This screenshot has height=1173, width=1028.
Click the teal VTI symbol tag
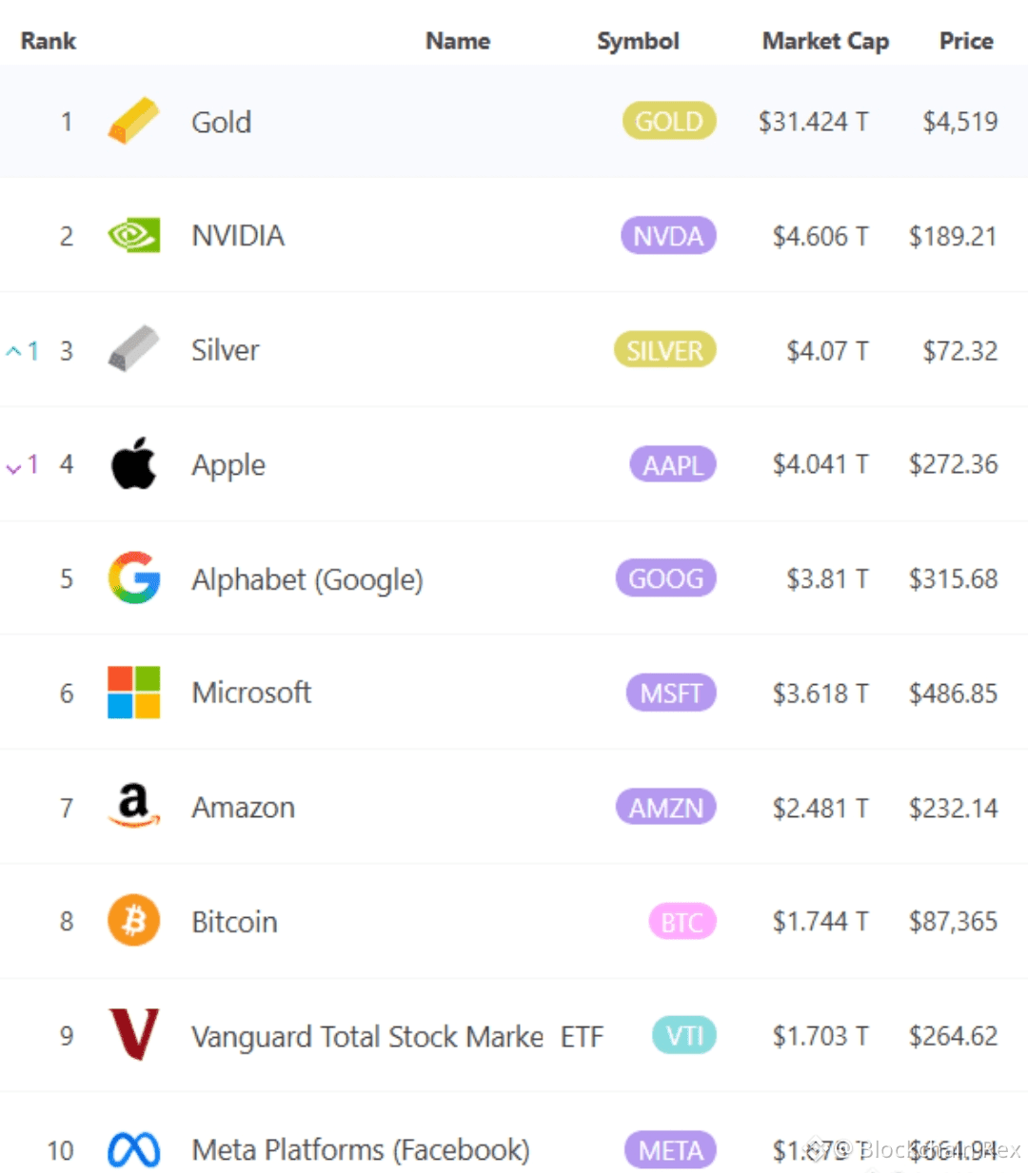683,1036
